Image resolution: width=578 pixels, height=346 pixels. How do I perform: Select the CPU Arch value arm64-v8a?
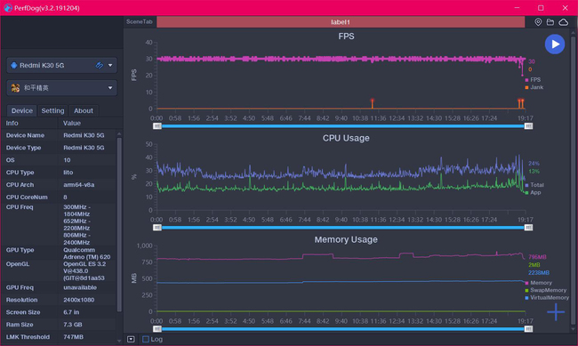[x=79, y=185]
